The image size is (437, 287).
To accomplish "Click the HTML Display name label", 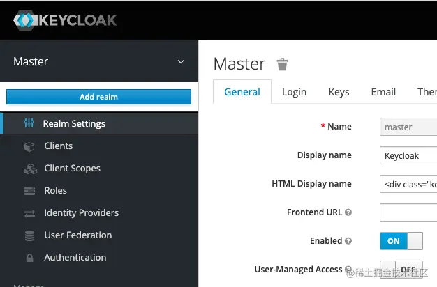I will [x=311, y=184].
